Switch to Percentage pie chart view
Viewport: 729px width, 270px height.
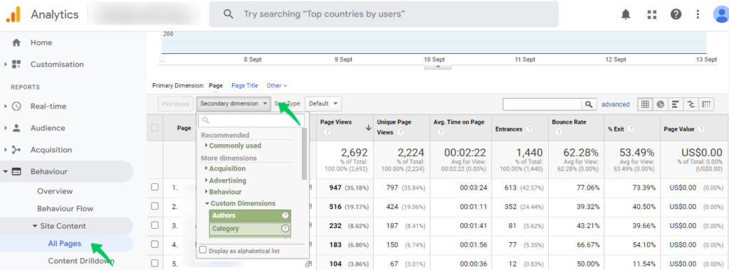click(x=660, y=104)
